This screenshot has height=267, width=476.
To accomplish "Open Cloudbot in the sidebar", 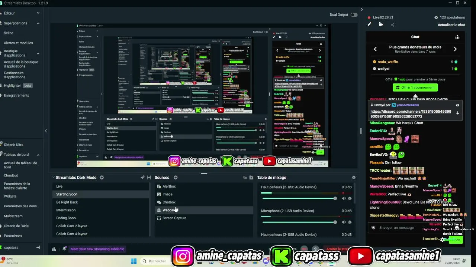I will 11,175.
